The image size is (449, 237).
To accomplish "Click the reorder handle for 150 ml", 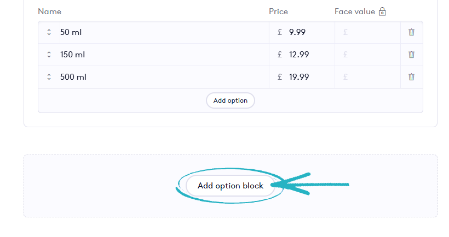I will (49, 55).
